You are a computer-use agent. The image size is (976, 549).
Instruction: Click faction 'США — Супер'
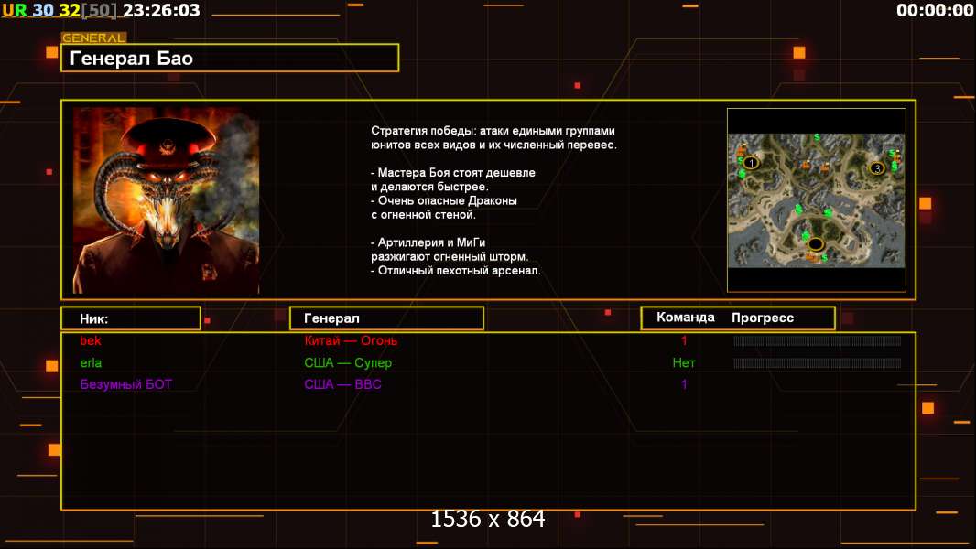[x=348, y=363]
